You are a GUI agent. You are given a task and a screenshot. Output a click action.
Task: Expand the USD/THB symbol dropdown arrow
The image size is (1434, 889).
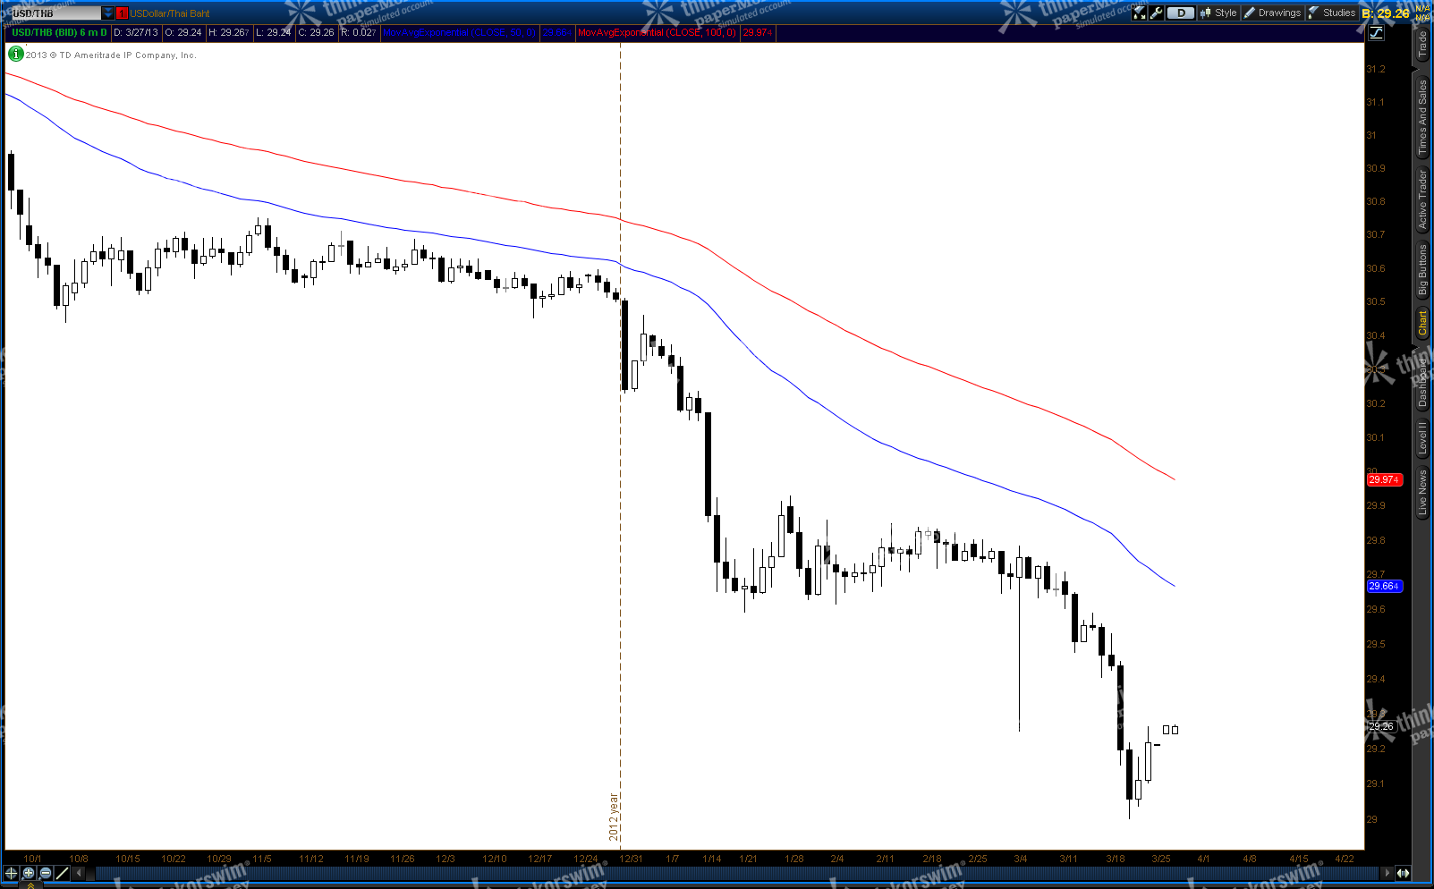click(108, 13)
